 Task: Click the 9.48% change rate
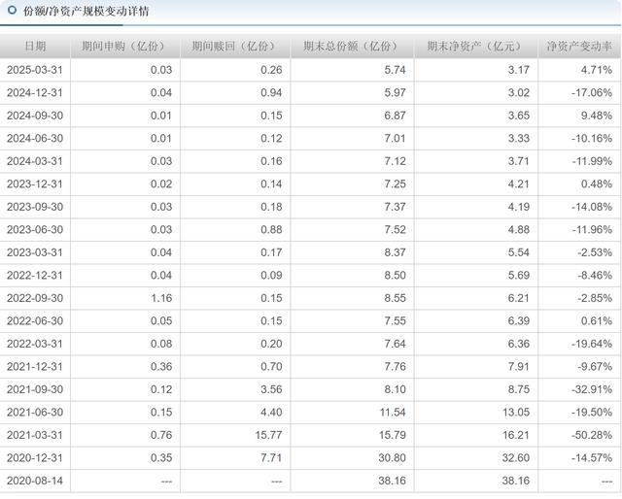click(x=597, y=116)
